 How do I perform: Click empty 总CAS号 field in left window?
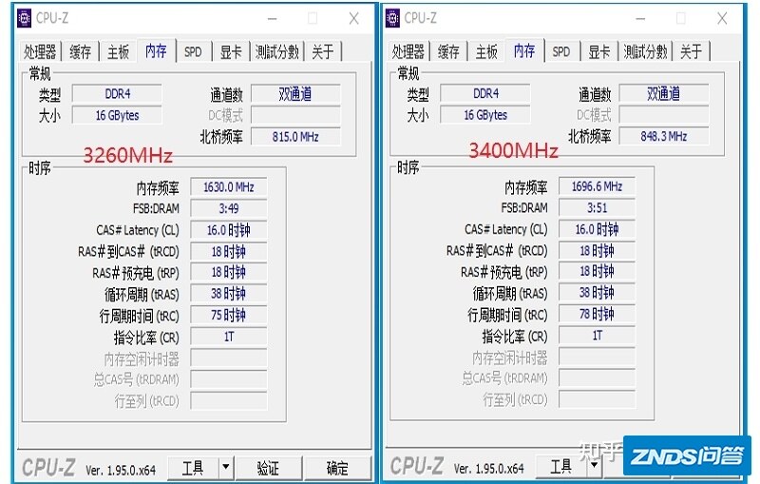228,379
